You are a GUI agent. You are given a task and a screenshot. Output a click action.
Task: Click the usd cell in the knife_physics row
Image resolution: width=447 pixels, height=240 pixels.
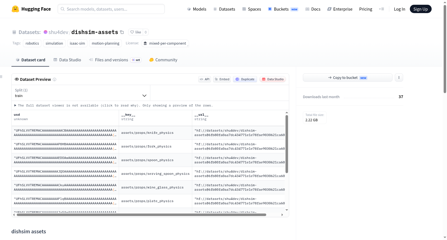pos(65,133)
